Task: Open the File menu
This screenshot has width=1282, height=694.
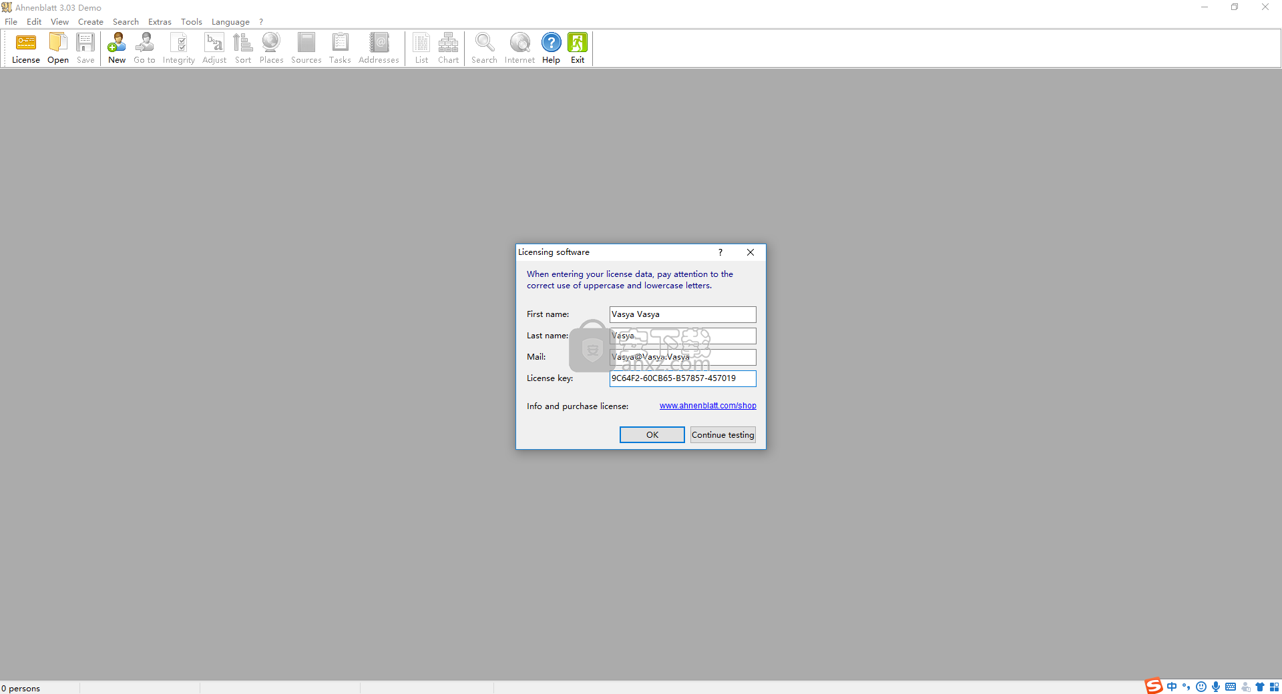Action: (11, 21)
